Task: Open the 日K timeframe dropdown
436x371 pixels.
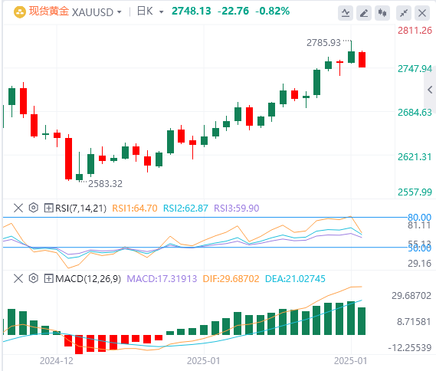Action: [x=161, y=12]
